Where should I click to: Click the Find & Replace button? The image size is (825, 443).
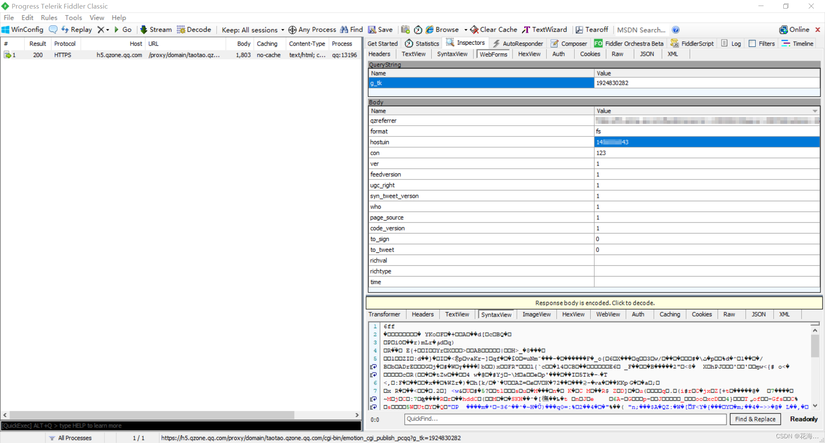coord(755,419)
